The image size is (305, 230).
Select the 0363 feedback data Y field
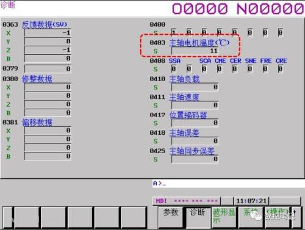48,41
